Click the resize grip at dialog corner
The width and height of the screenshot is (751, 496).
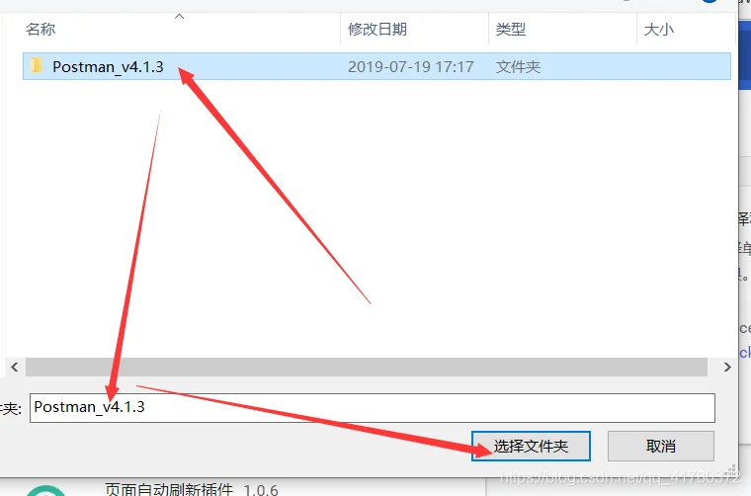coord(732,469)
